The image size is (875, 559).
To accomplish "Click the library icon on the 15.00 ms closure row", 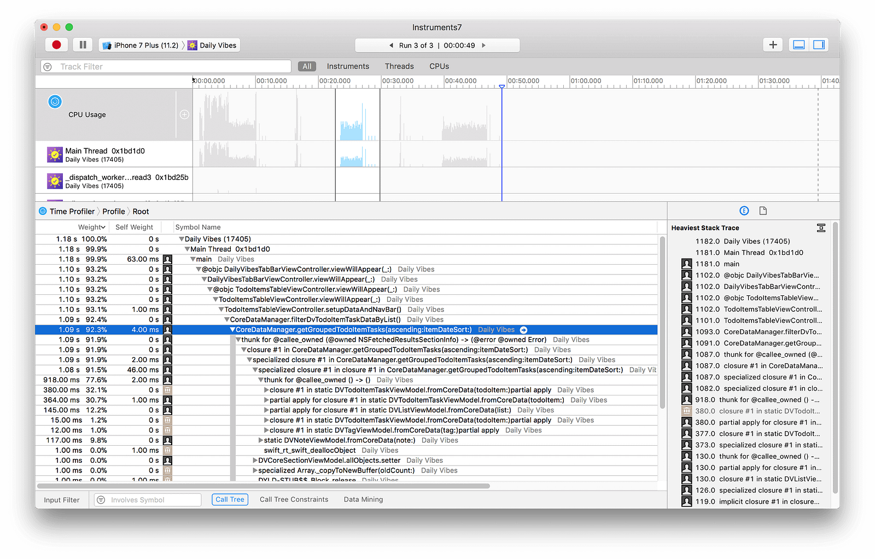I will coord(167,420).
